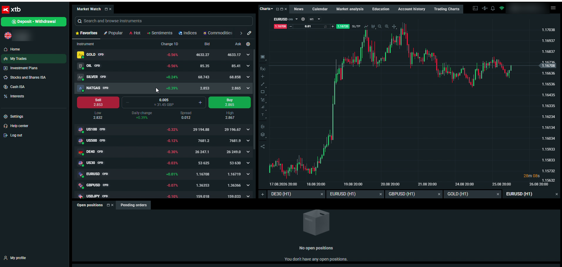The image size is (562, 267).
Task: Click the green connection status icon
Action: (502, 9)
